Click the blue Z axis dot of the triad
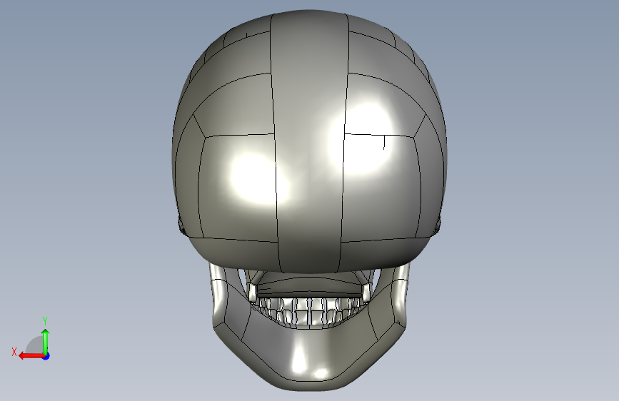 46,356
